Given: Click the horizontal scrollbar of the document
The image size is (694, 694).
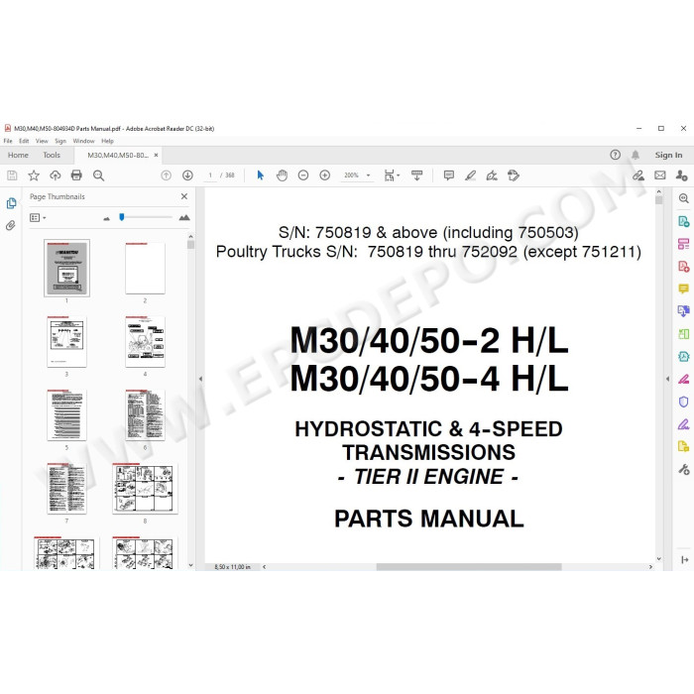Looking at the screenshot, I should (469, 567).
